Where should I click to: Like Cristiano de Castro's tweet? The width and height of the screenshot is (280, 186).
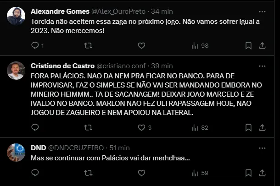(141, 127)
